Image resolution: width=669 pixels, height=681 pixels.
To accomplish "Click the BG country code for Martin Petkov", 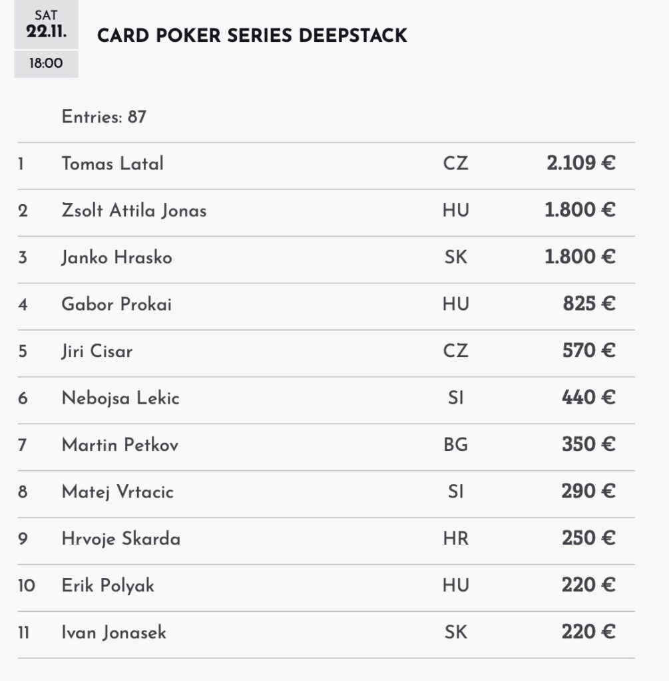I will tap(456, 445).
